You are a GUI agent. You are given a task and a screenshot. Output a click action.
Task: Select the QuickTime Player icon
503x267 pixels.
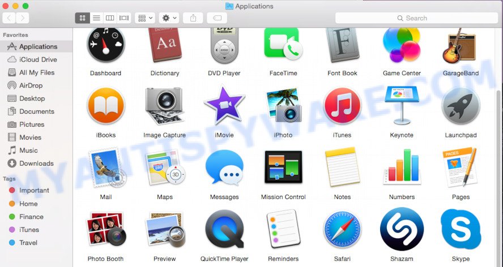coord(224,229)
